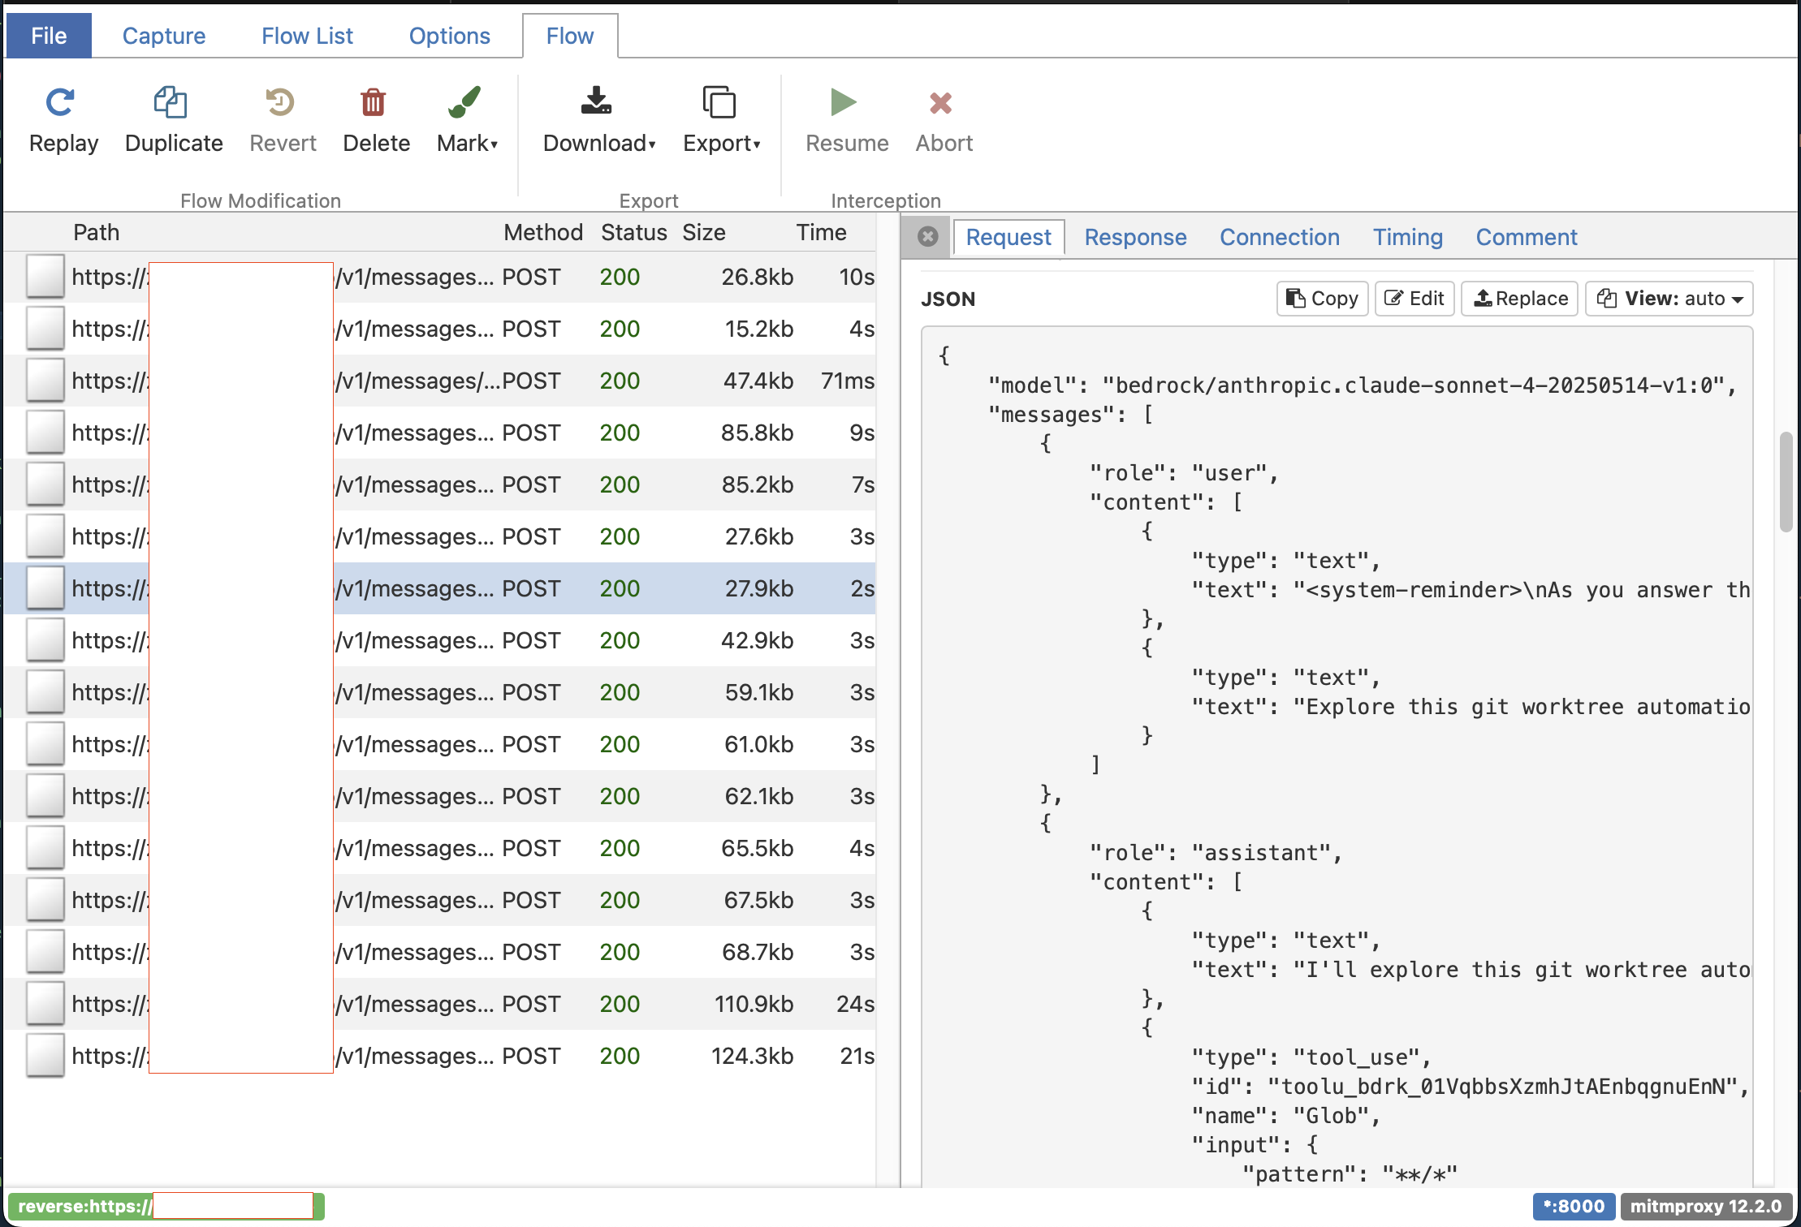The height and width of the screenshot is (1227, 1801).
Task: Expand the Download dropdown
Action: [599, 143]
